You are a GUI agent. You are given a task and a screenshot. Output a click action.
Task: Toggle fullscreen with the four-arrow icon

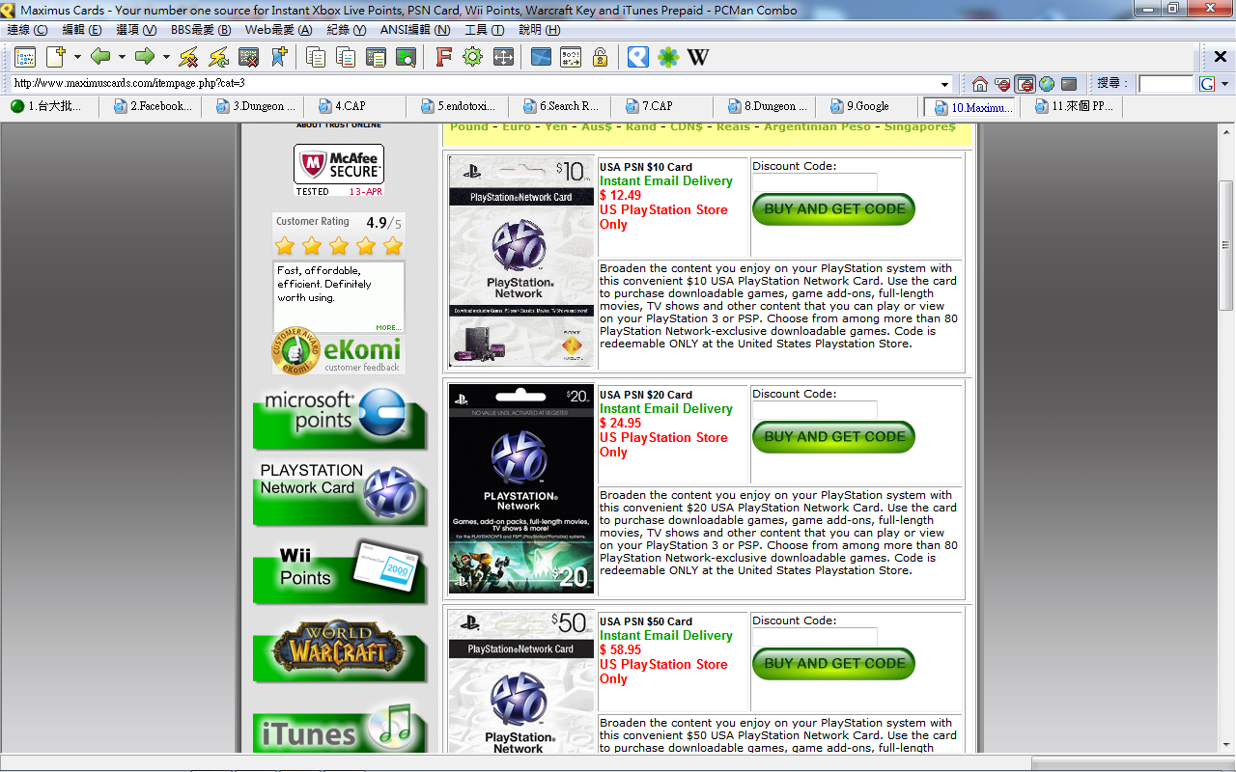pos(503,57)
